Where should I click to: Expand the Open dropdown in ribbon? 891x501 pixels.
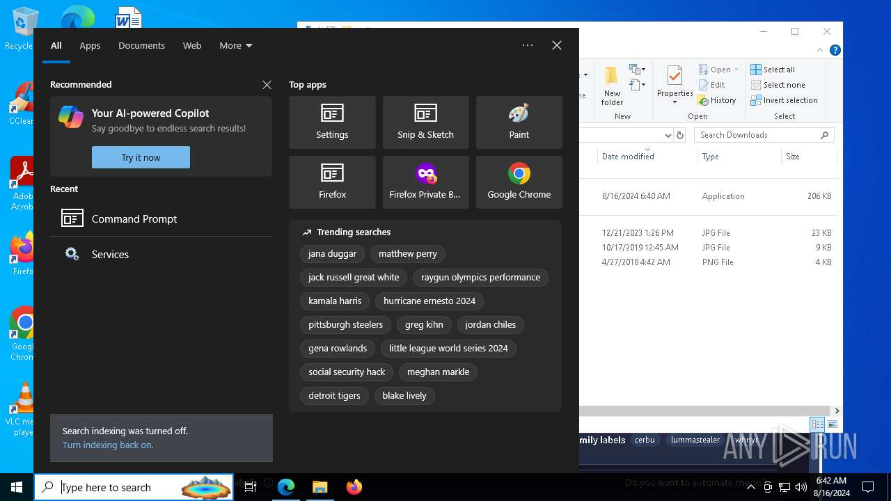coord(736,70)
